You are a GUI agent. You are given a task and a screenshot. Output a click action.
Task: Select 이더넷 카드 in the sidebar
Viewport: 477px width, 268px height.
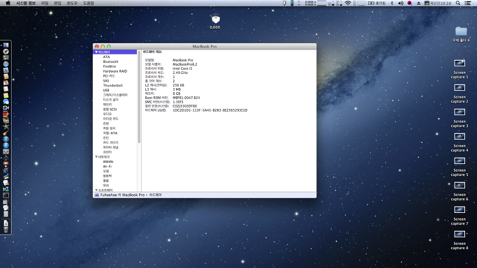tap(110, 119)
